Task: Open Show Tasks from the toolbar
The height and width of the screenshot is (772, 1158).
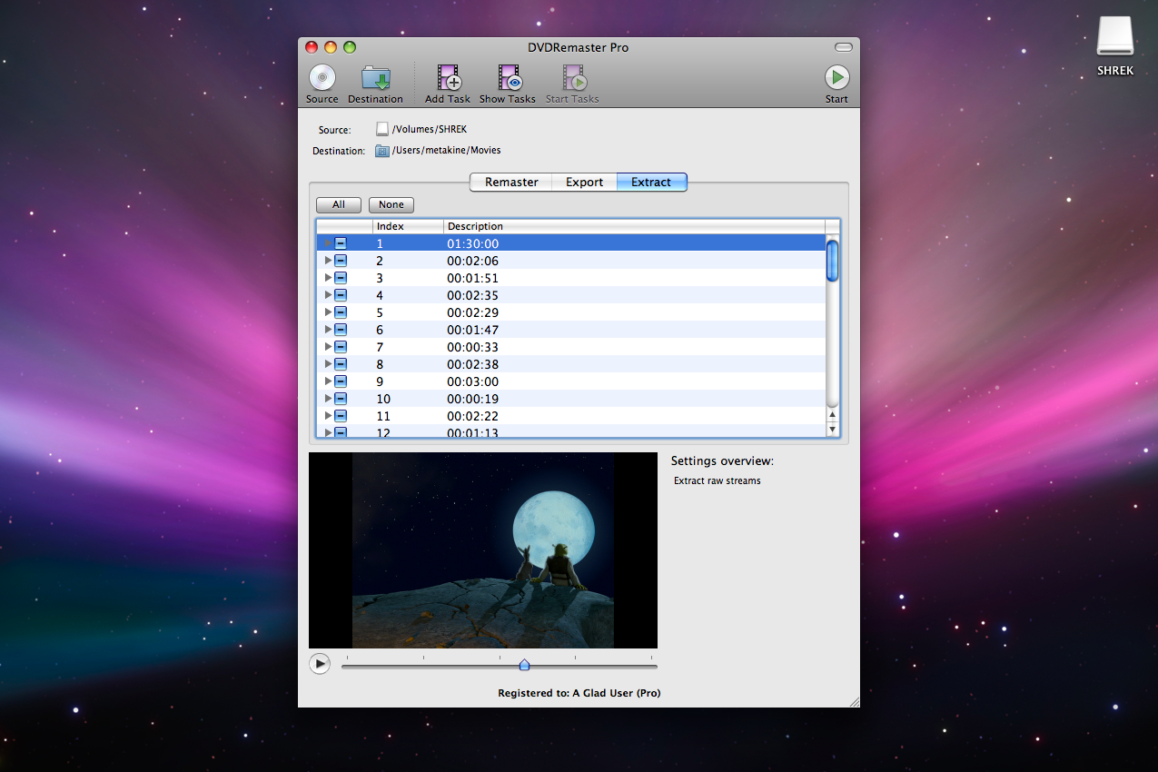Action: pos(508,78)
